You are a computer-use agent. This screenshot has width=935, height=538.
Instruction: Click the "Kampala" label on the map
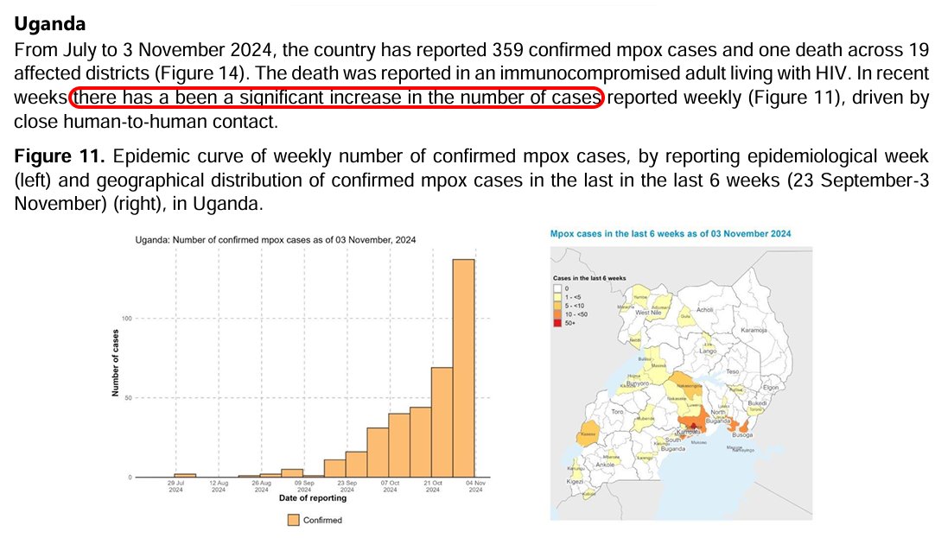coord(688,432)
